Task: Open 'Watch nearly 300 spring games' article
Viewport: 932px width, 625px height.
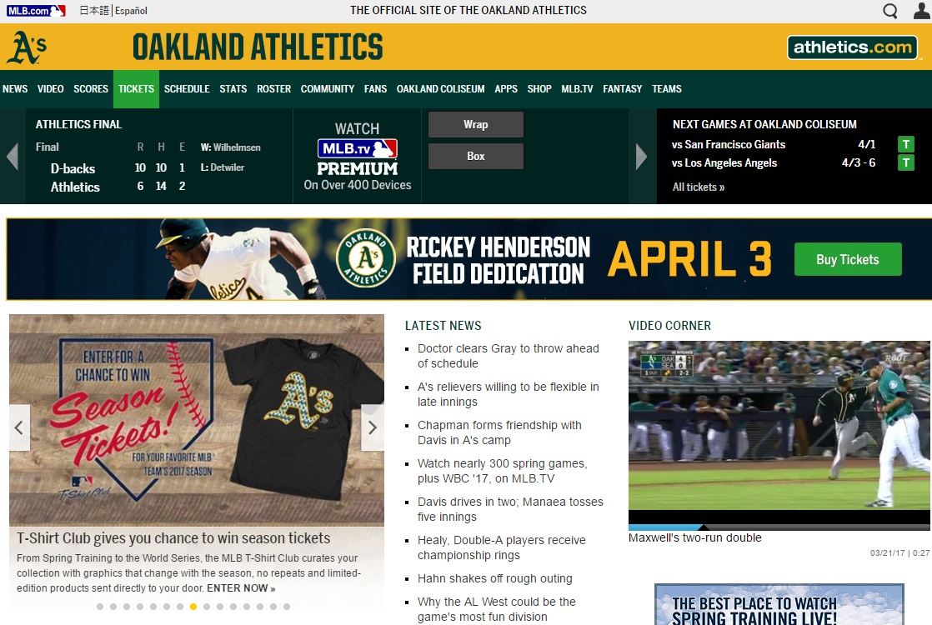Action: click(x=502, y=471)
